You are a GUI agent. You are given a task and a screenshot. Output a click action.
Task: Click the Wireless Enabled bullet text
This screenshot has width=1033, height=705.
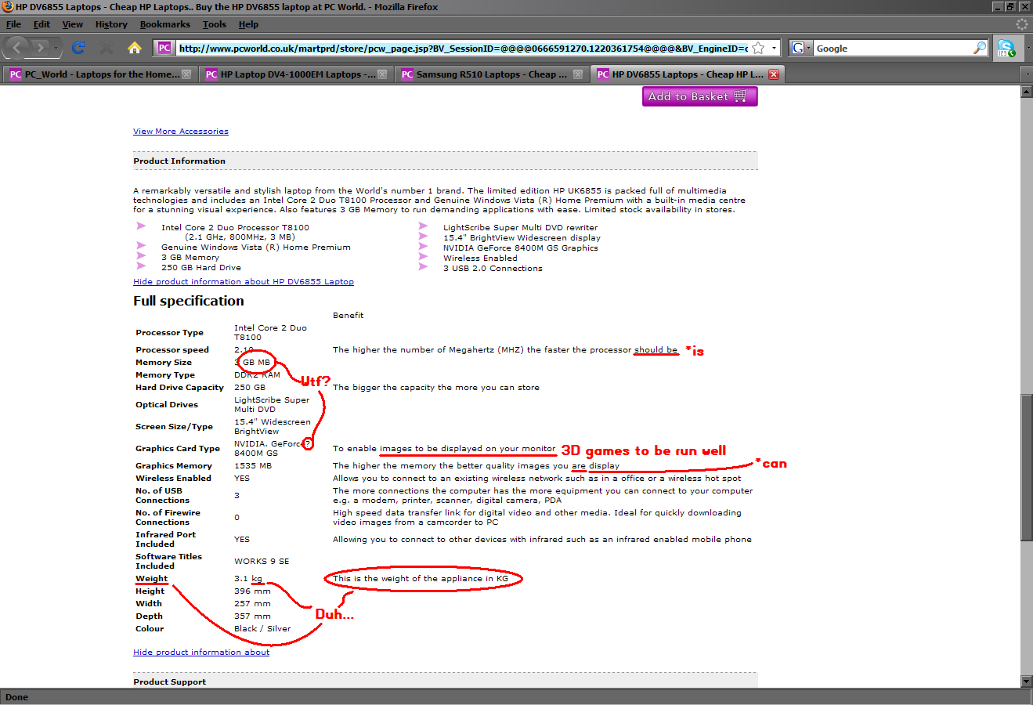click(480, 258)
